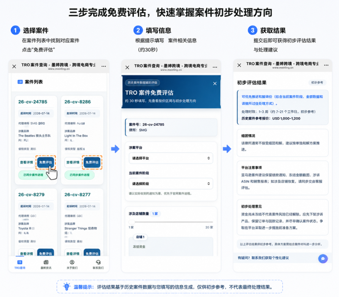This screenshot has width=339, height=297.
Task: Open the 请选择阶段 dropdown
Action: point(171,184)
